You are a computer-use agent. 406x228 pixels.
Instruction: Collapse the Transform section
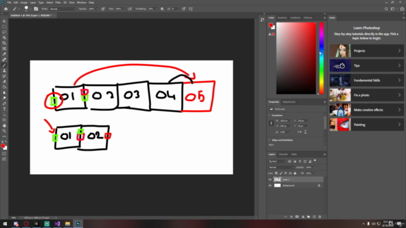coord(270,115)
